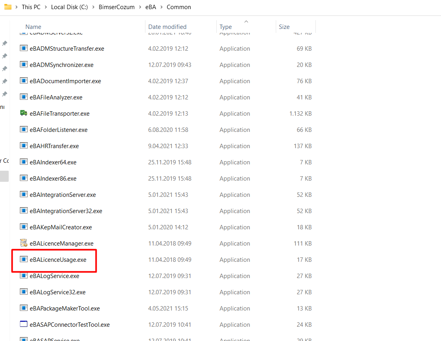Image resolution: width=441 pixels, height=341 pixels.
Task: Click the eBAHRTransfer.exe file icon
Action: (24, 146)
